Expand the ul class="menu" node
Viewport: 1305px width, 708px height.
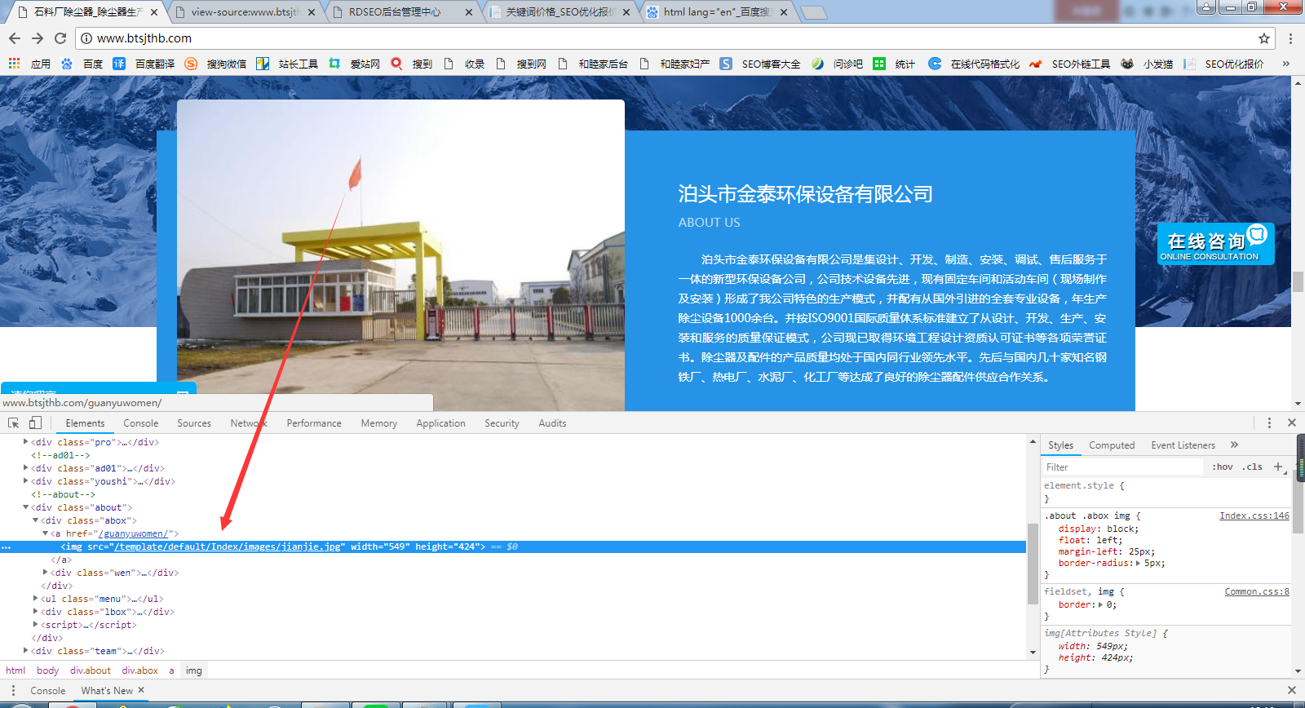click(x=36, y=599)
